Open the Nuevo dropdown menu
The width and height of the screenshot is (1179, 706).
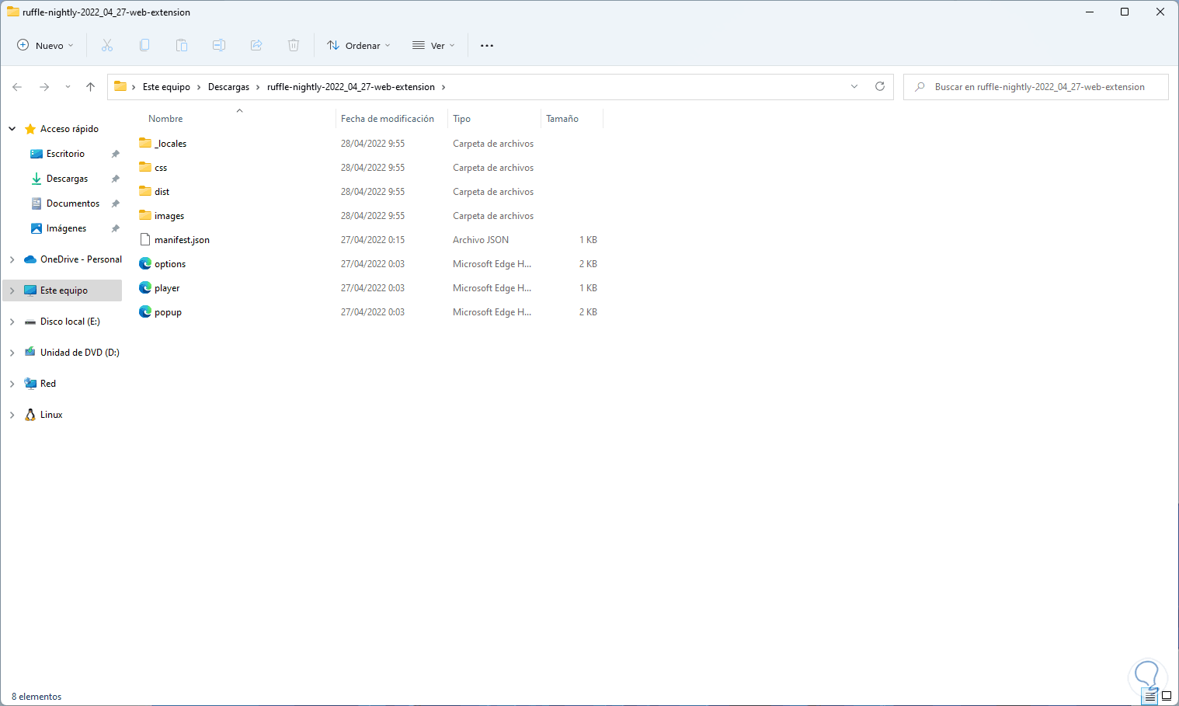click(46, 46)
